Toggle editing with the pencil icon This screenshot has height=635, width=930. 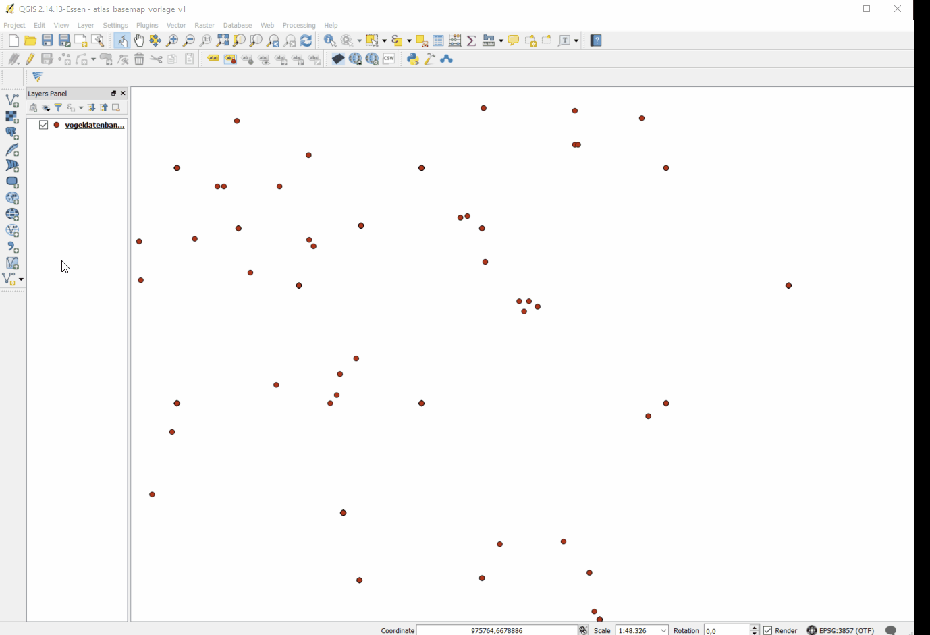[x=30, y=59]
